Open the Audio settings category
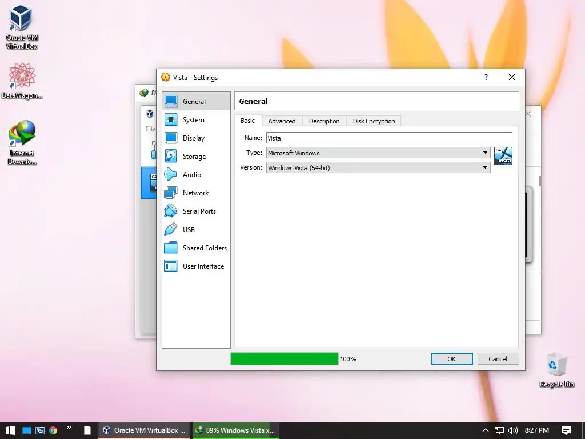This screenshot has height=439, width=585. (x=197, y=175)
